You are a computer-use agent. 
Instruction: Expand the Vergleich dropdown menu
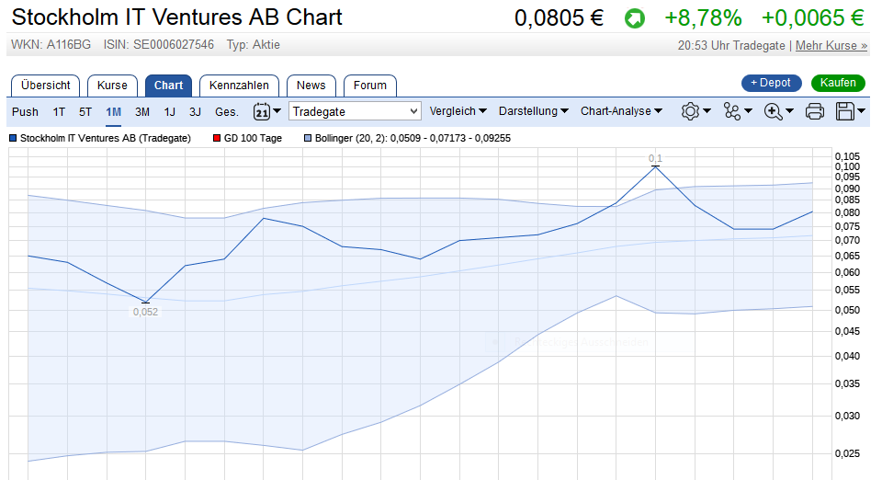458,111
